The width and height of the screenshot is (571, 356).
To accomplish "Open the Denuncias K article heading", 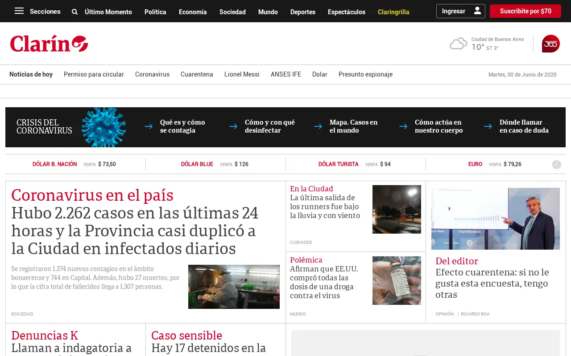I will pos(45,335).
